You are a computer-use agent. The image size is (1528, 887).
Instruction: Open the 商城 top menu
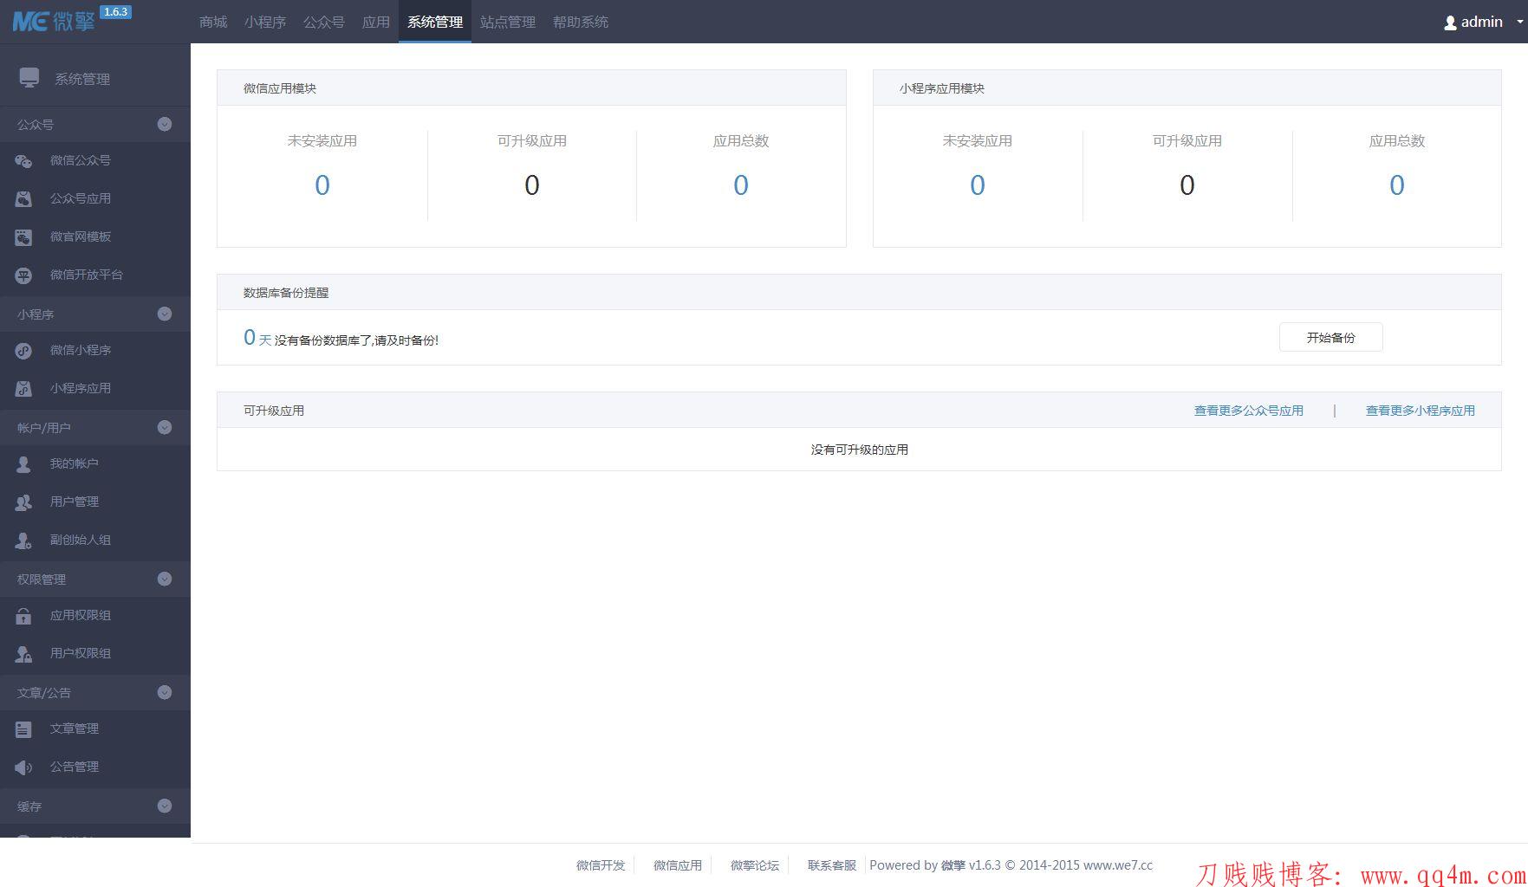point(213,22)
